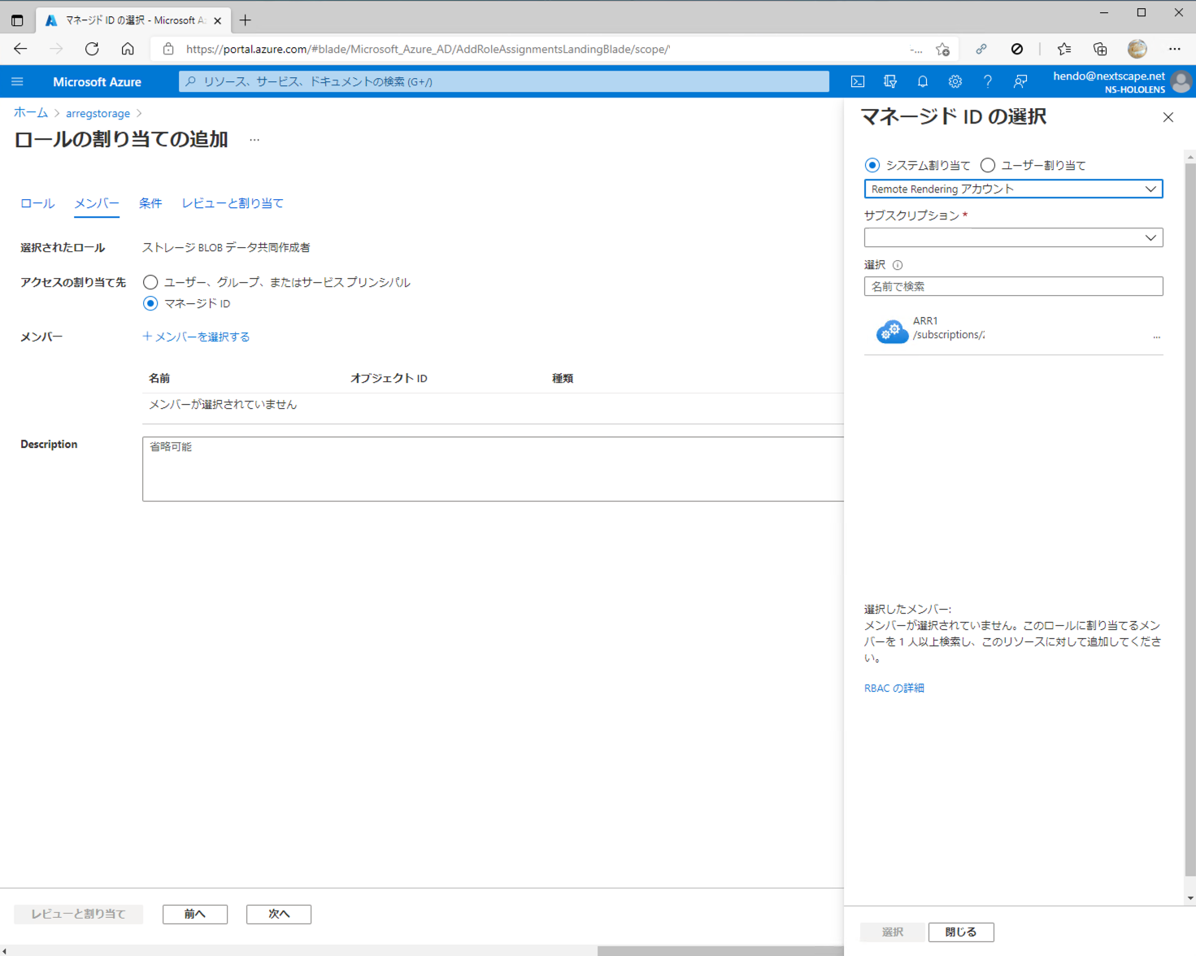Open the feedback icon in the Azure header

point(1020,81)
